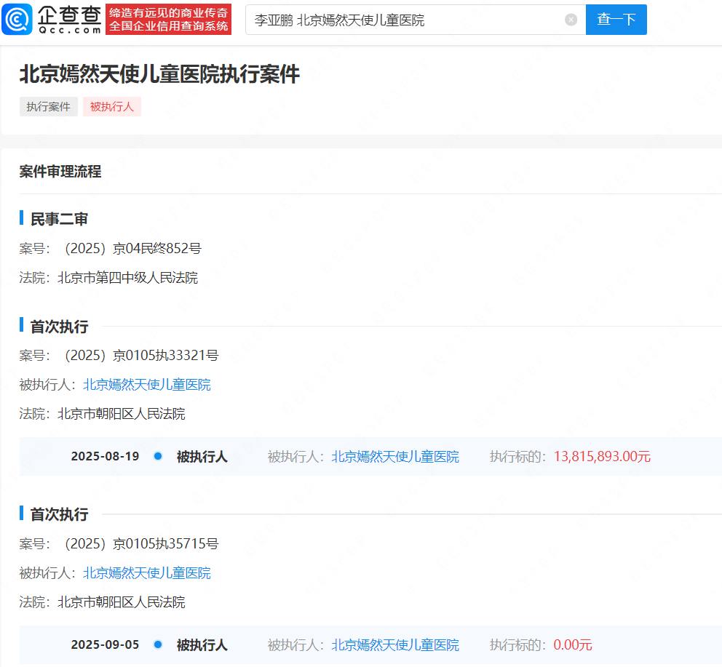722x667 pixels.
Task: Click the page title 北京嫣然天使儿童医院执行案件
Action: point(159,74)
